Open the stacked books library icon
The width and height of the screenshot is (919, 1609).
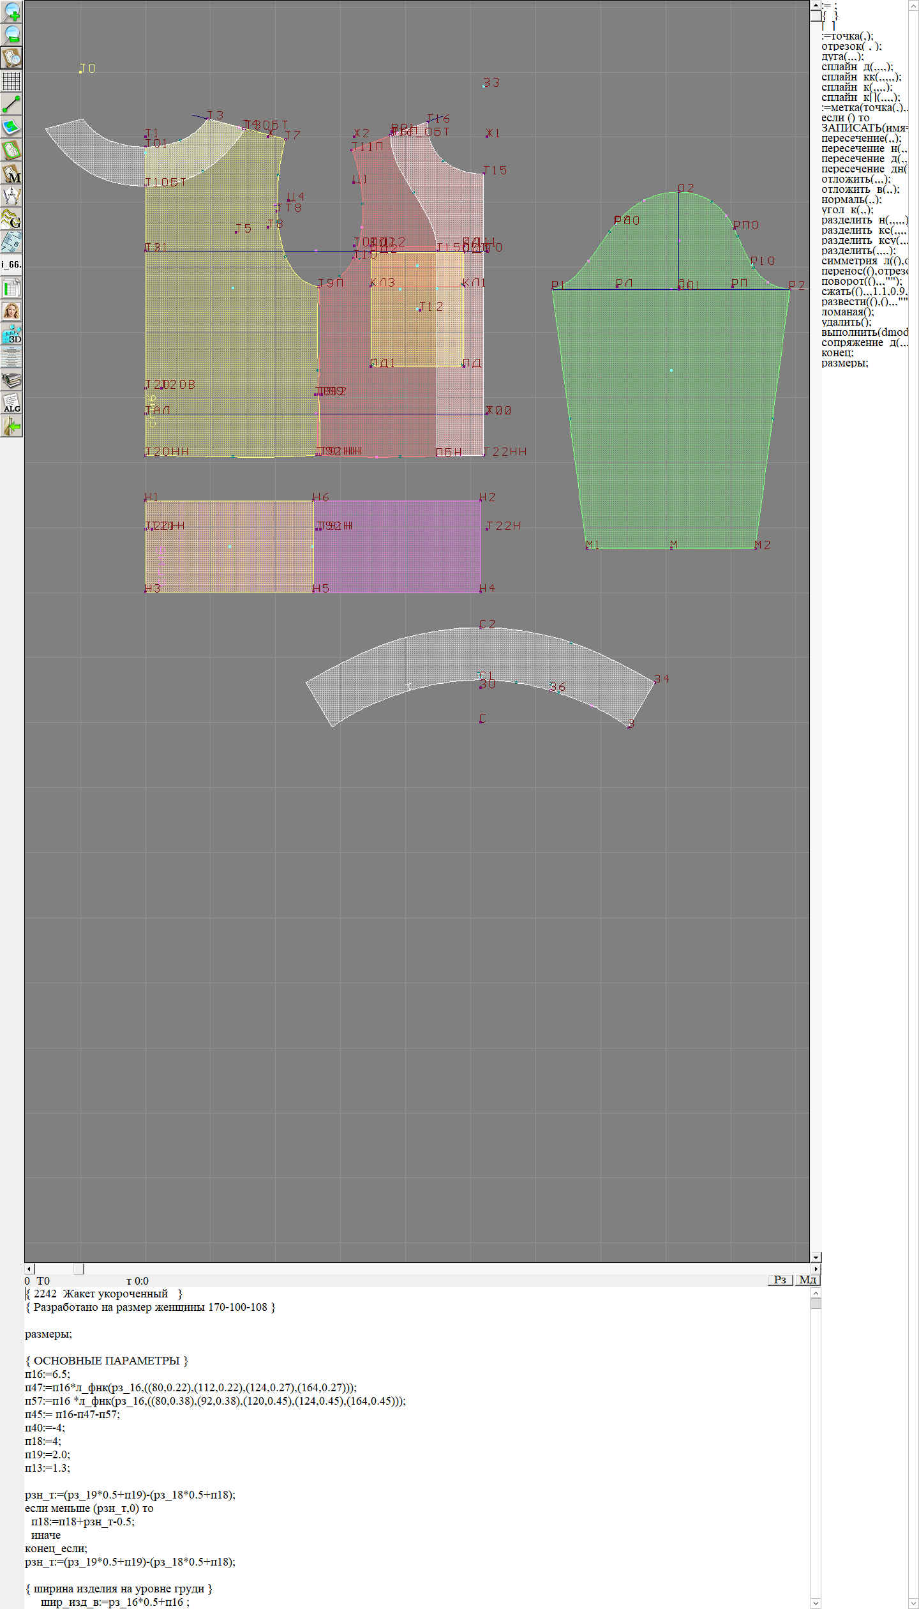[11, 380]
